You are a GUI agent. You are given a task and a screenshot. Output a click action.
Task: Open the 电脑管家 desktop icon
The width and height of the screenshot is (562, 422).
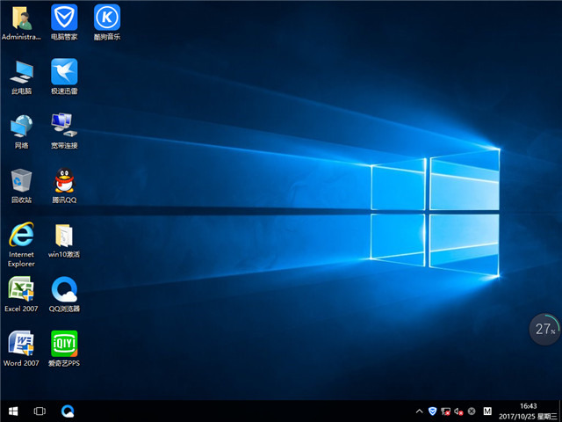pos(63,18)
